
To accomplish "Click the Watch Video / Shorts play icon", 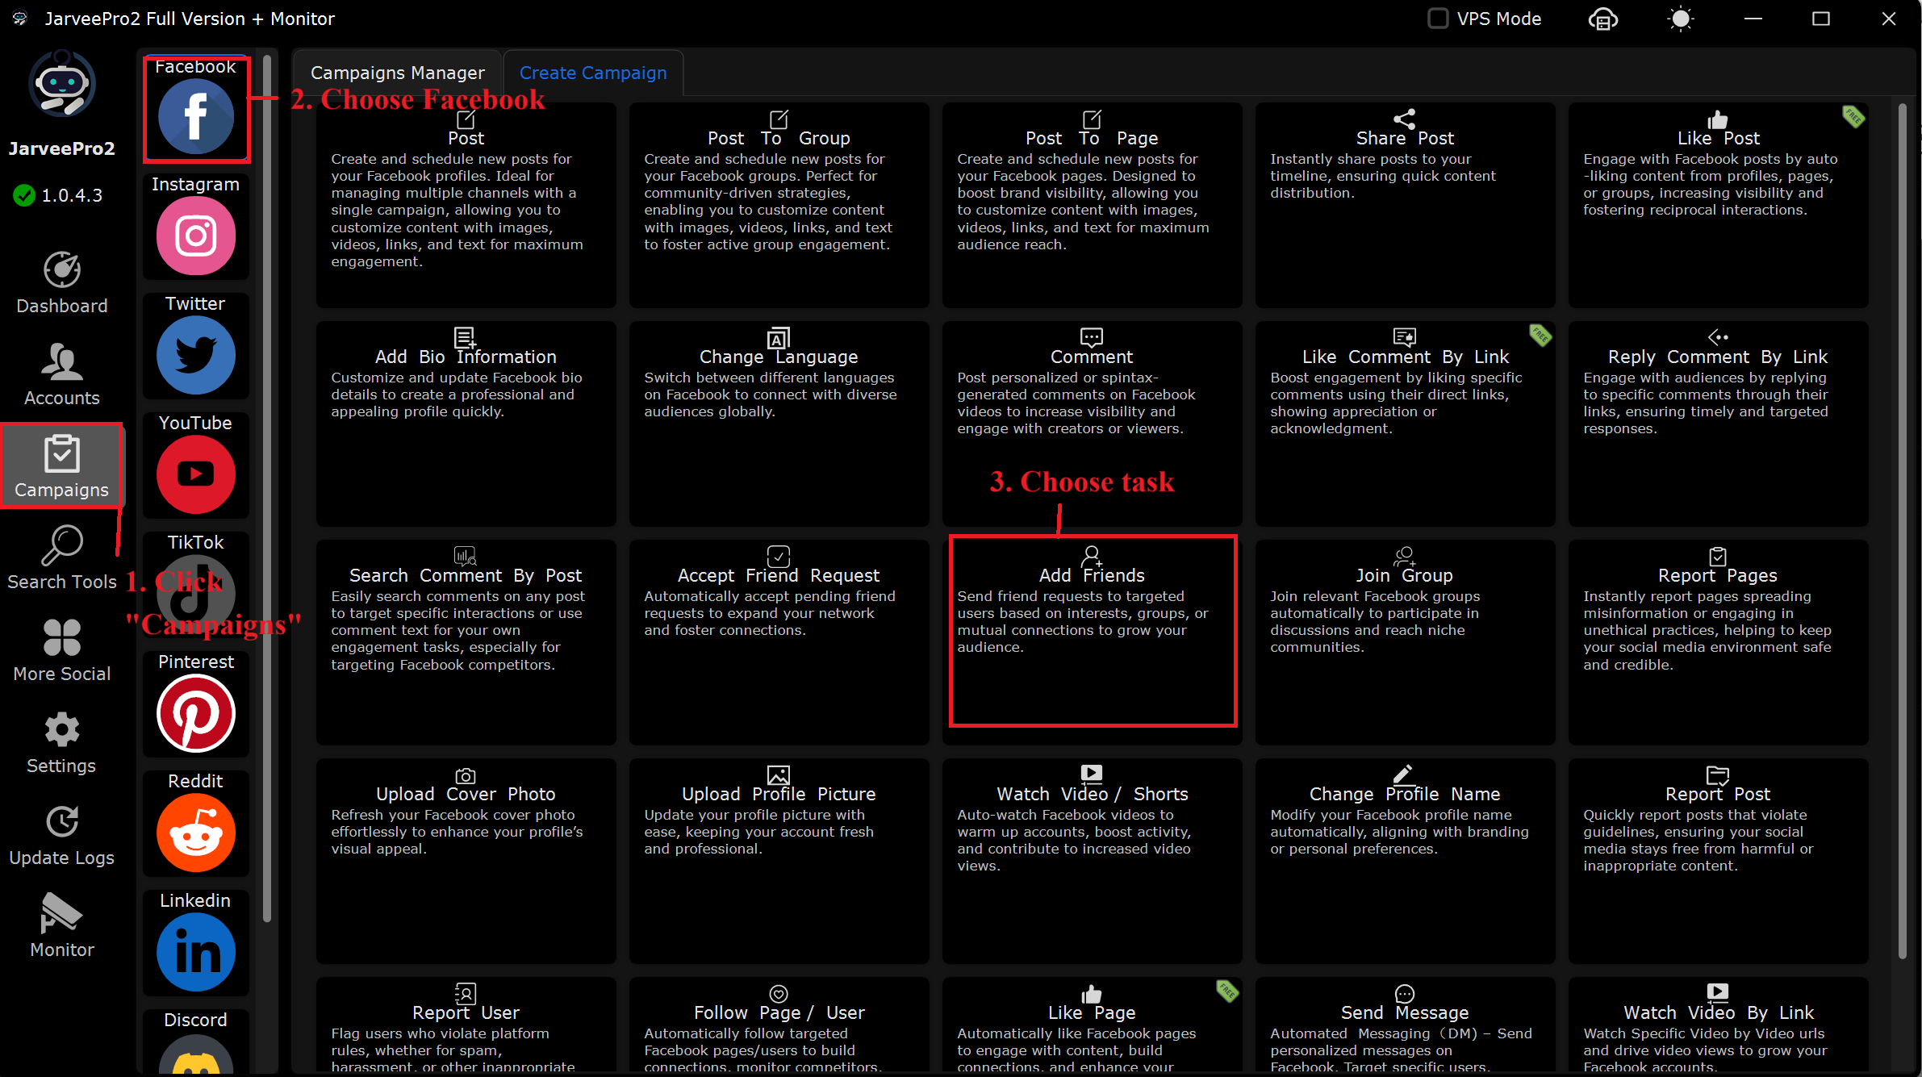I will pos(1092,773).
